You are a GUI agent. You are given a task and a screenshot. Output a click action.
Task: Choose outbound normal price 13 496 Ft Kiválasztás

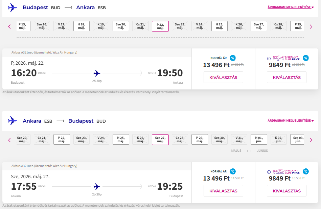coord(223,77)
